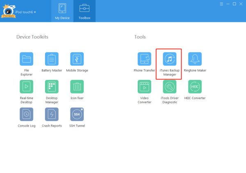Select the Toolbox tab
Image resolution: width=246 pixels, height=173 pixels.
(84, 11)
